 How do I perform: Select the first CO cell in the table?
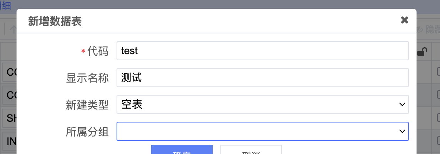[10, 72]
